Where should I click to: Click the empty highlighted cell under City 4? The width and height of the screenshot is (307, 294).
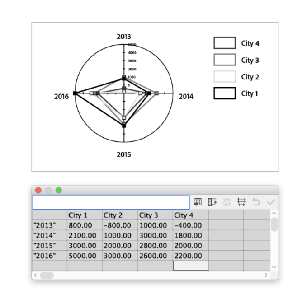tap(190, 266)
